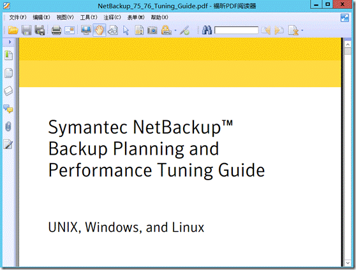The width and height of the screenshot is (356, 270).
Task: Open the Attachments paperclip panel icon
Action: [x=8, y=127]
